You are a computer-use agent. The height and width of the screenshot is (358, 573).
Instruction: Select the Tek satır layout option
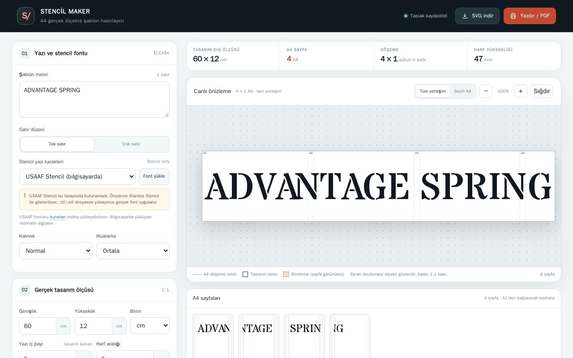click(x=57, y=144)
